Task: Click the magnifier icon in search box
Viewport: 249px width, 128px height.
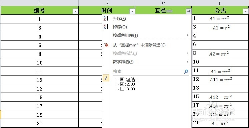Action: pos(186,72)
